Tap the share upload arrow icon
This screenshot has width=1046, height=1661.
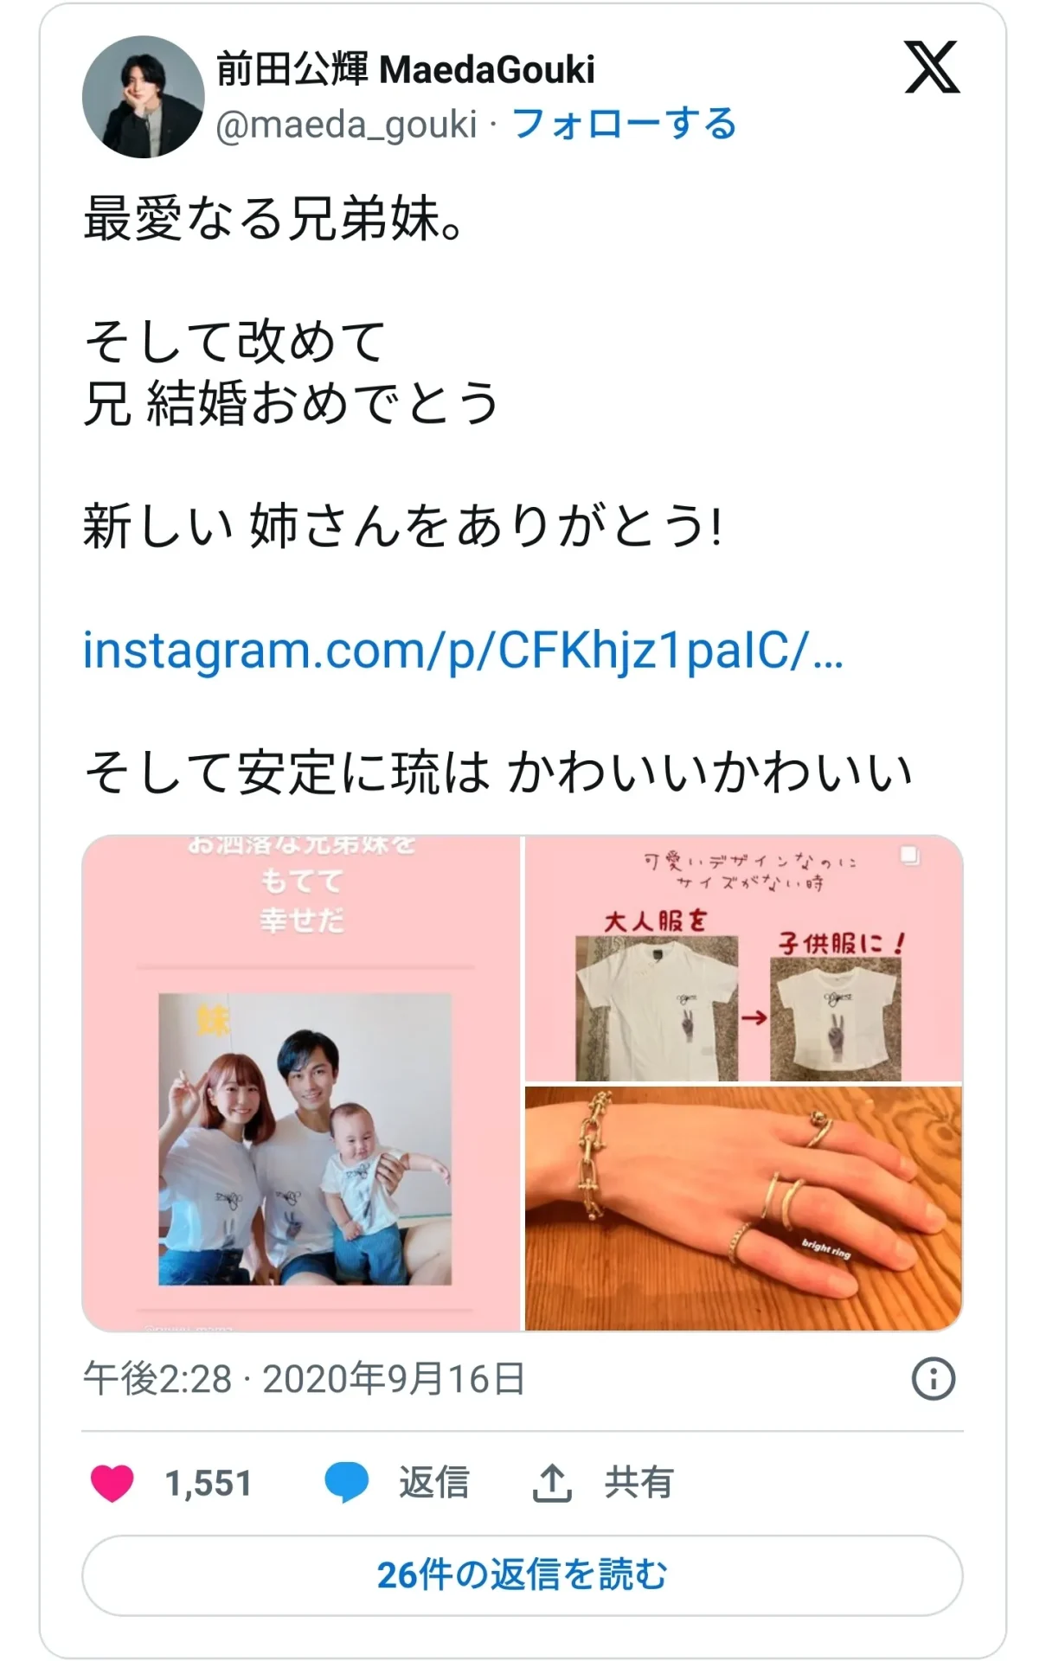[551, 1483]
